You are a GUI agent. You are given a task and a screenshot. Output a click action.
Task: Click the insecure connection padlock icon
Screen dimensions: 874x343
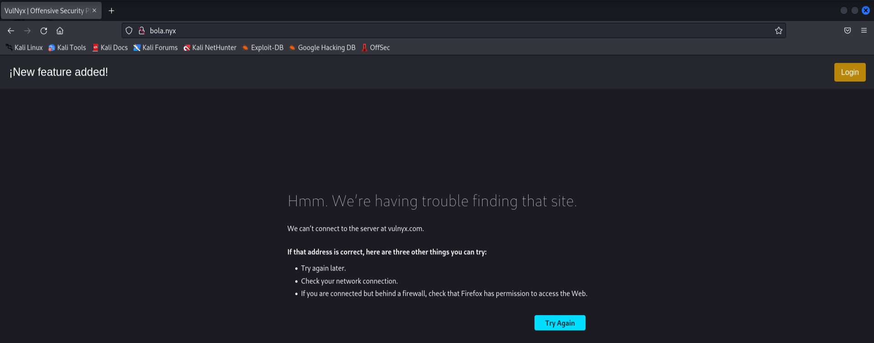coord(142,31)
